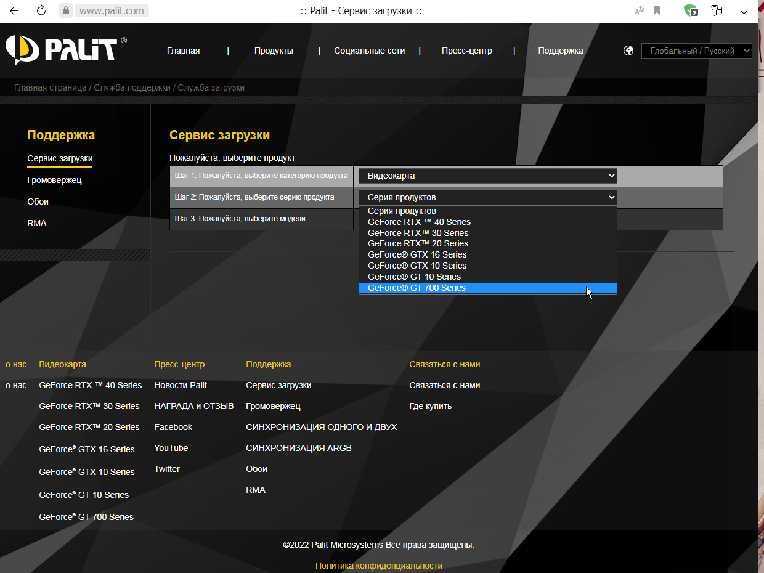Open Где купить footer link
The width and height of the screenshot is (764, 573).
(431, 406)
